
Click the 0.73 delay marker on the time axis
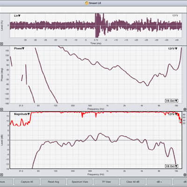tap(96, 40)
